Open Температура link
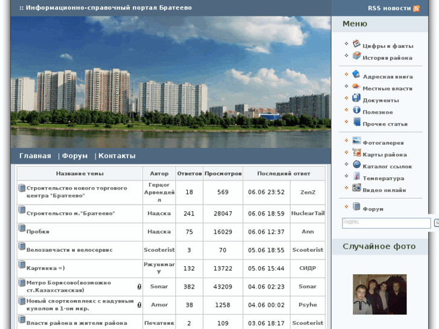The height and width of the screenshot is (329, 439). pyautogui.click(x=383, y=178)
